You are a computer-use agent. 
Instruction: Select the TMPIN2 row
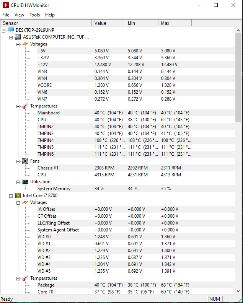pos(136,127)
